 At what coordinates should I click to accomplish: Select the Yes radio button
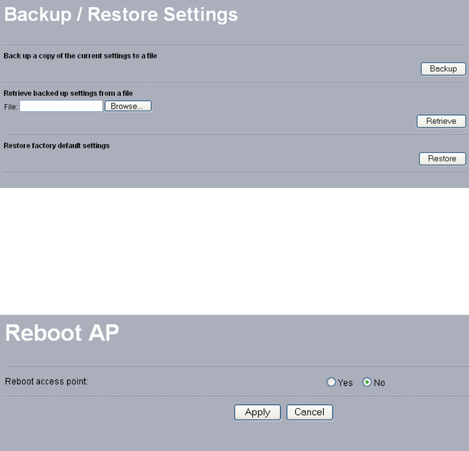point(331,383)
